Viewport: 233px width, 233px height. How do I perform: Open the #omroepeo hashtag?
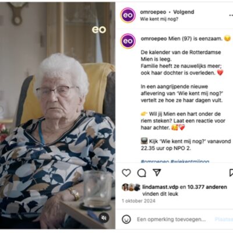pyautogui.click(x=155, y=161)
